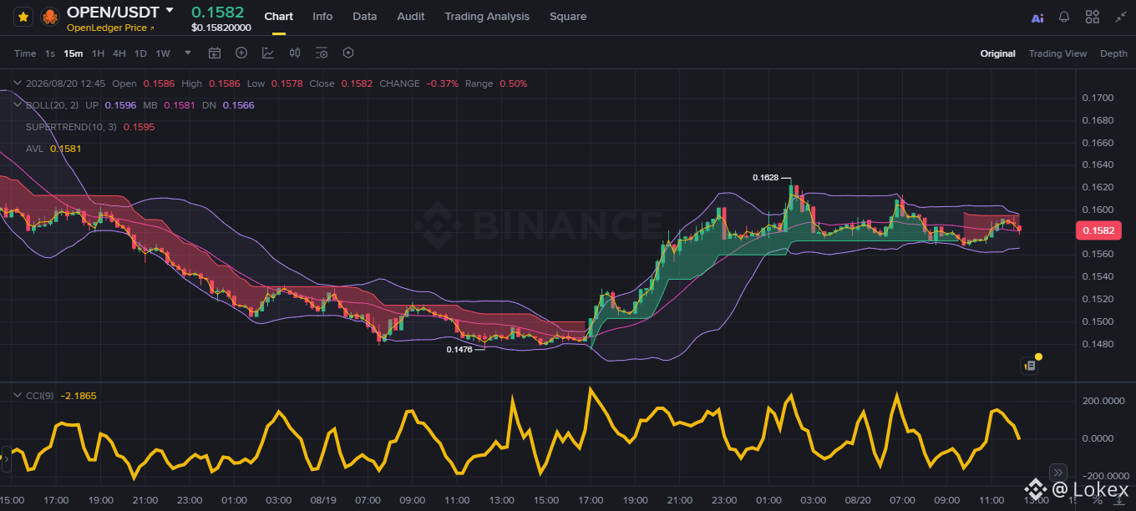The height and width of the screenshot is (511, 1136).
Task: Click the CCI(9) indicator label
Action: [x=40, y=396]
